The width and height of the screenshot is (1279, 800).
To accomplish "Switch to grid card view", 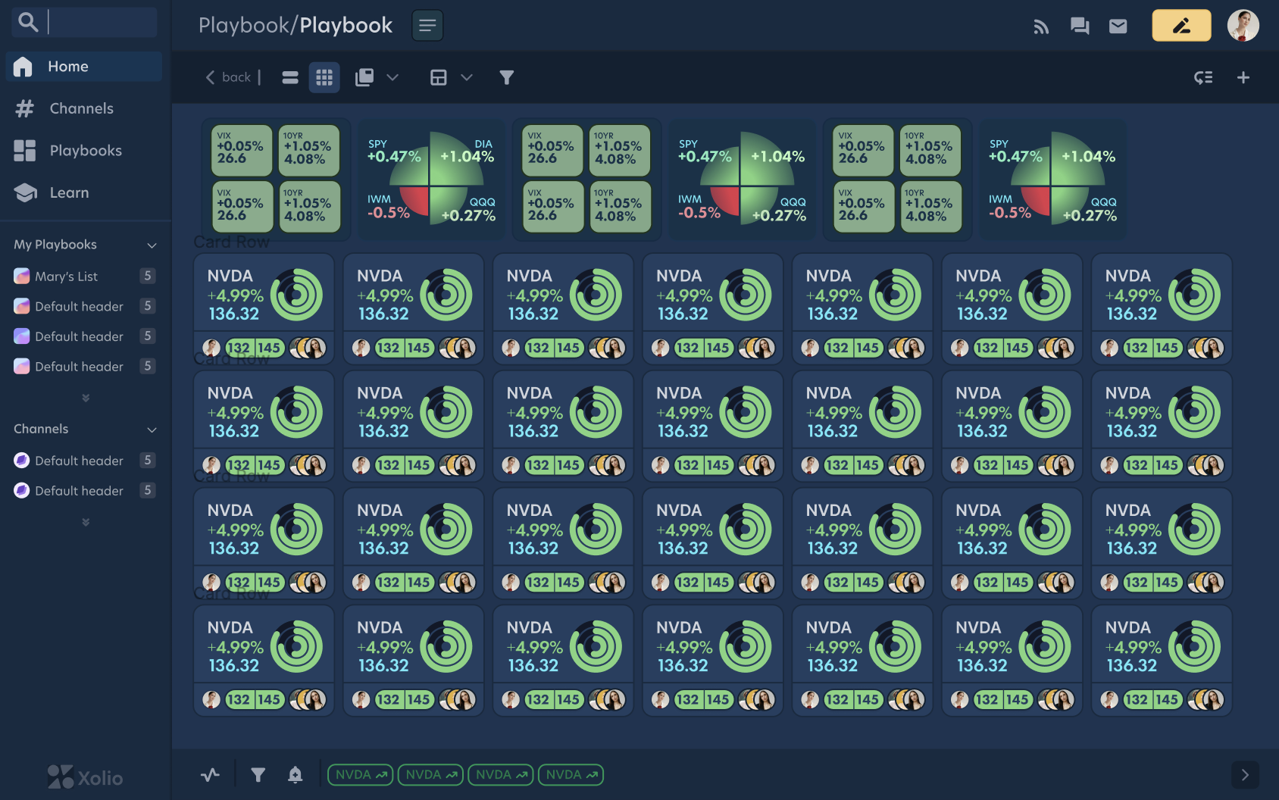I will click(324, 77).
